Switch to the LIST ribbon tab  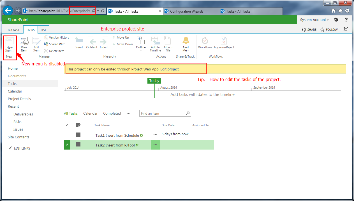pyautogui.click(x=43, y=30)
